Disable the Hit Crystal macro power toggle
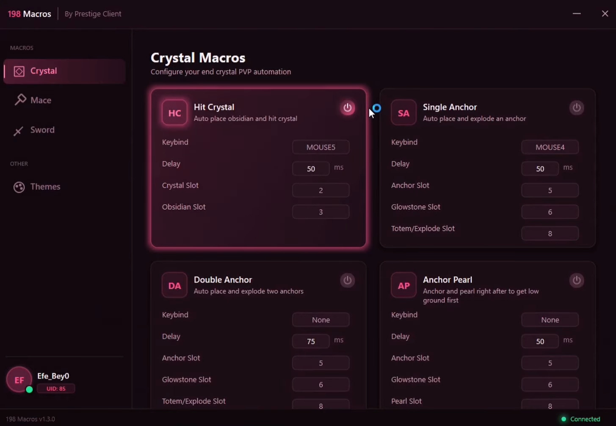The height and width of the screenshot is (426, 616). coord(347,108)
